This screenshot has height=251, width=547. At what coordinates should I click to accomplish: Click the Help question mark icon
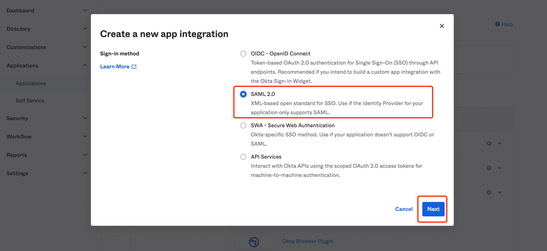tap(497, 24)
